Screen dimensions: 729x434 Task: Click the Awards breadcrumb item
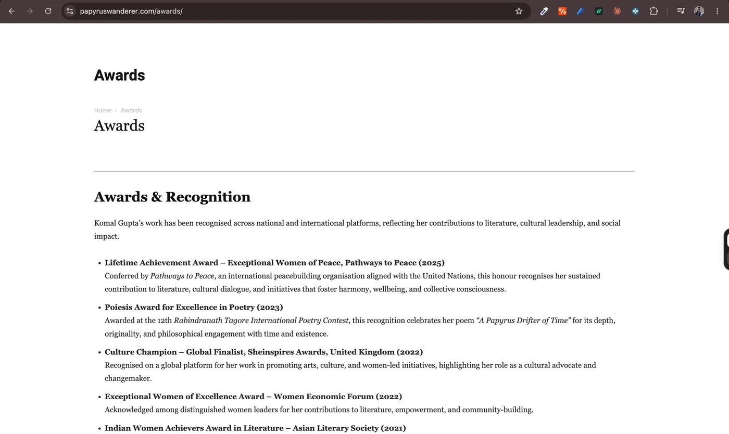(131, 110)
